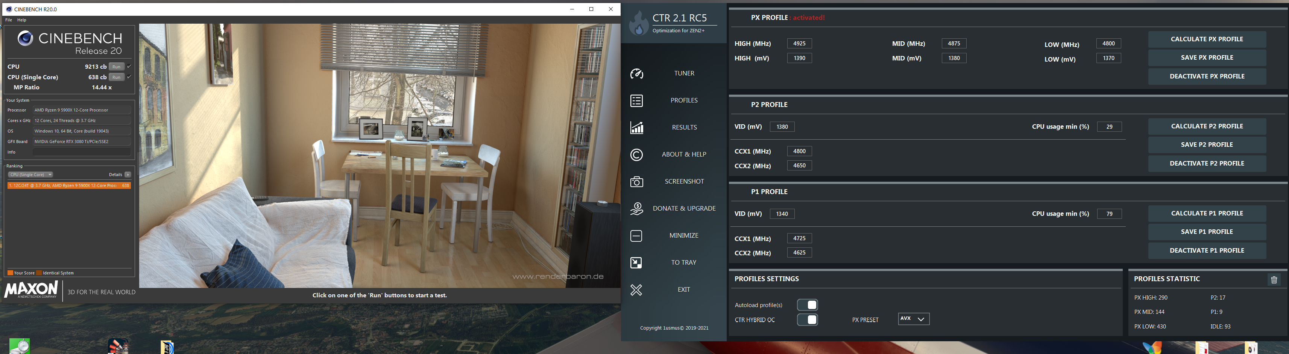
Task: Click the P1 CCX2 (MHz) field 4625
Action: 799,253
